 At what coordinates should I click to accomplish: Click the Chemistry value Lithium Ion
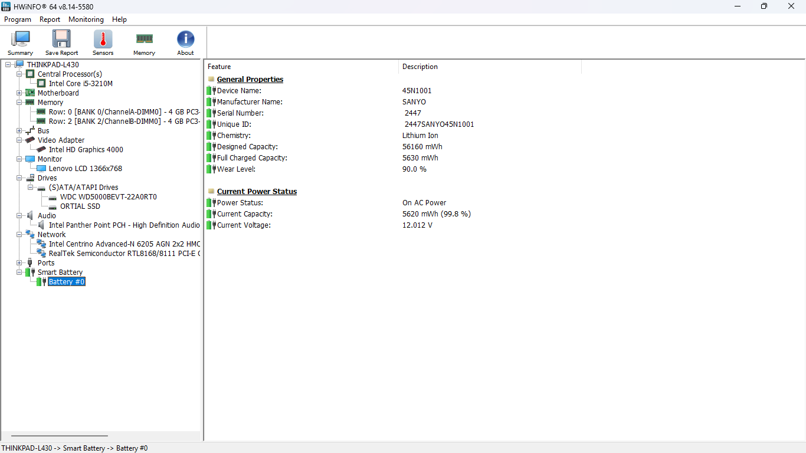click(x=421, y=135)
